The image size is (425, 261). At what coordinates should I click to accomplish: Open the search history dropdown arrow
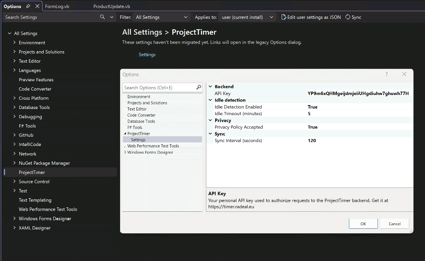pos(112,17)
